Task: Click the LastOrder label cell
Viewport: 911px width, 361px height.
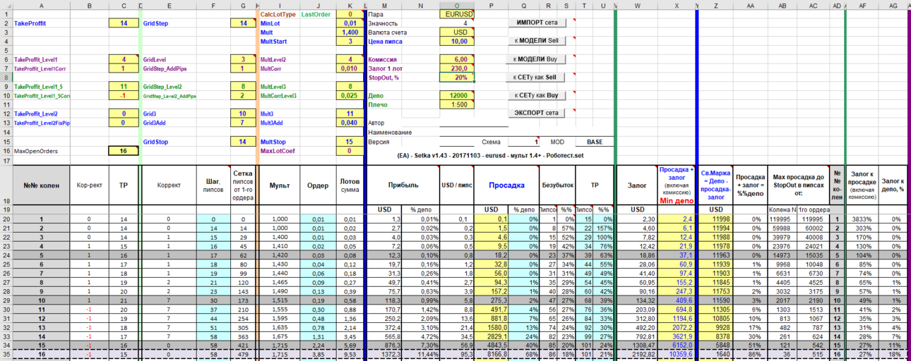Action: tap(318, 14)
